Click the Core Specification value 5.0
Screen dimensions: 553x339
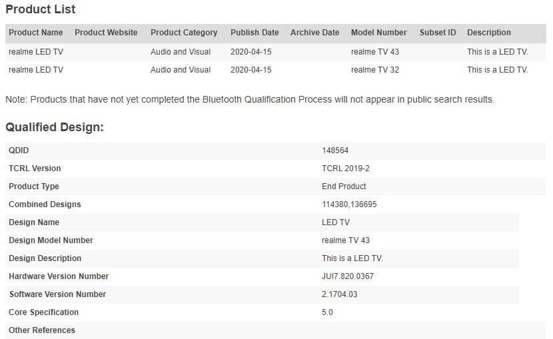(327, 312)
